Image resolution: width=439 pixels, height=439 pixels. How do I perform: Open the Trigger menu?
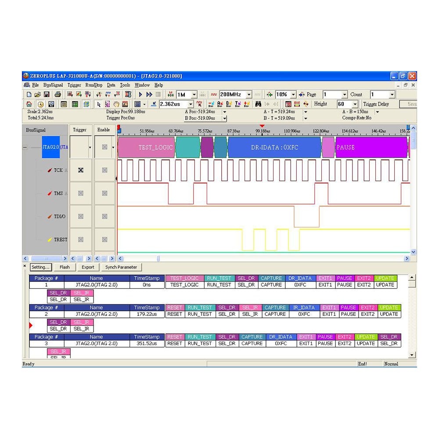click(x=74, y=85)
